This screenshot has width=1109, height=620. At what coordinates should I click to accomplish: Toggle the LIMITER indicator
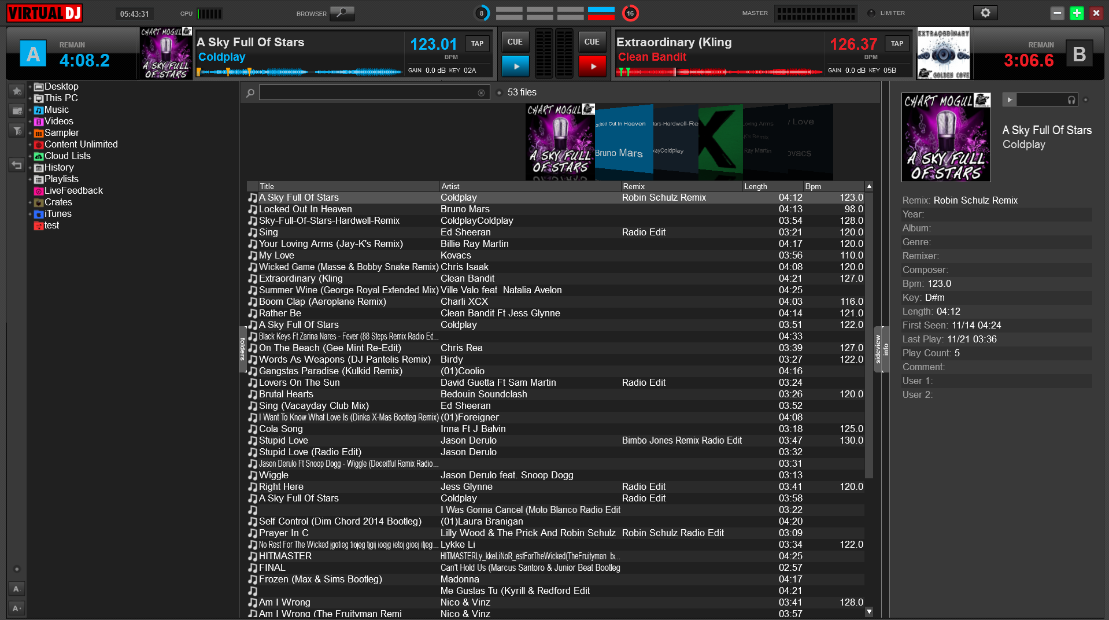coord(871,13)
